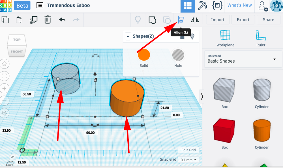283x168 pixels.
Task: Click the top rotation arrow handle
Action: [95, 56]
